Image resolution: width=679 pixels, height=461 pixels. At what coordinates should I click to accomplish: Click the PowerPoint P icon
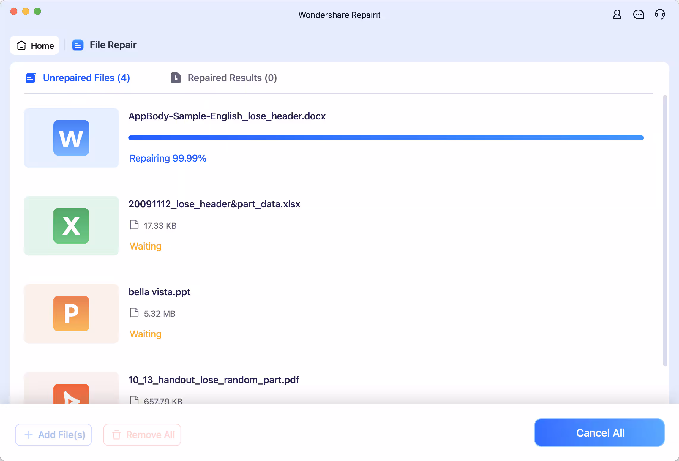tap(71, 314)
